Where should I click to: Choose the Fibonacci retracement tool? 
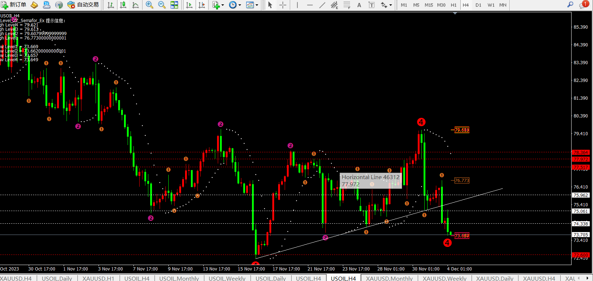pyautogui.click(x=347, y=5)
